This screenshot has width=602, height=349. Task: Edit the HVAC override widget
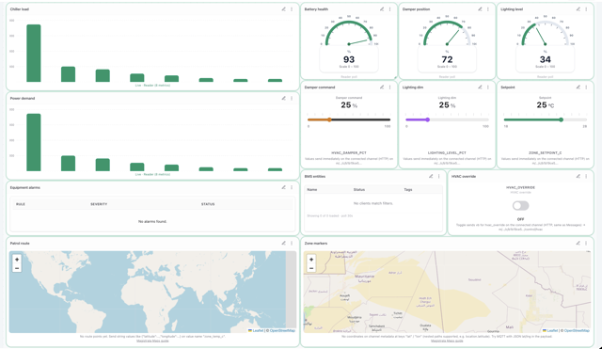tap(578, 176)
